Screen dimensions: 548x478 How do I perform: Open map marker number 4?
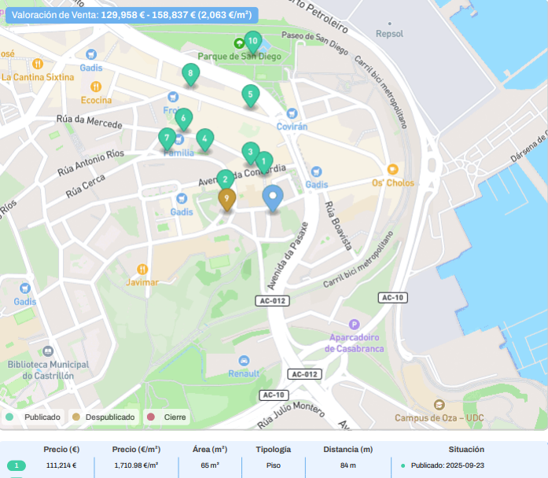(x=204, y=139)
